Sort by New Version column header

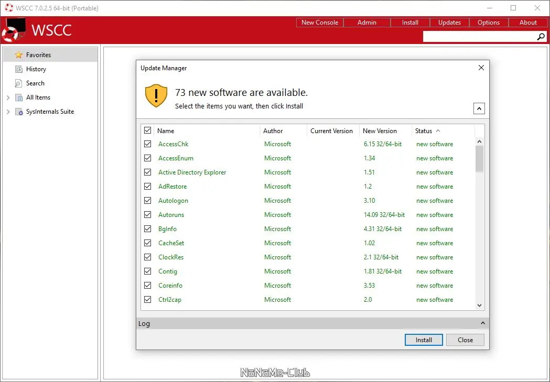pos(385,130)
